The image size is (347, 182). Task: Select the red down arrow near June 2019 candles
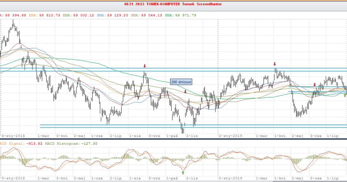click(x=315, y=85)
